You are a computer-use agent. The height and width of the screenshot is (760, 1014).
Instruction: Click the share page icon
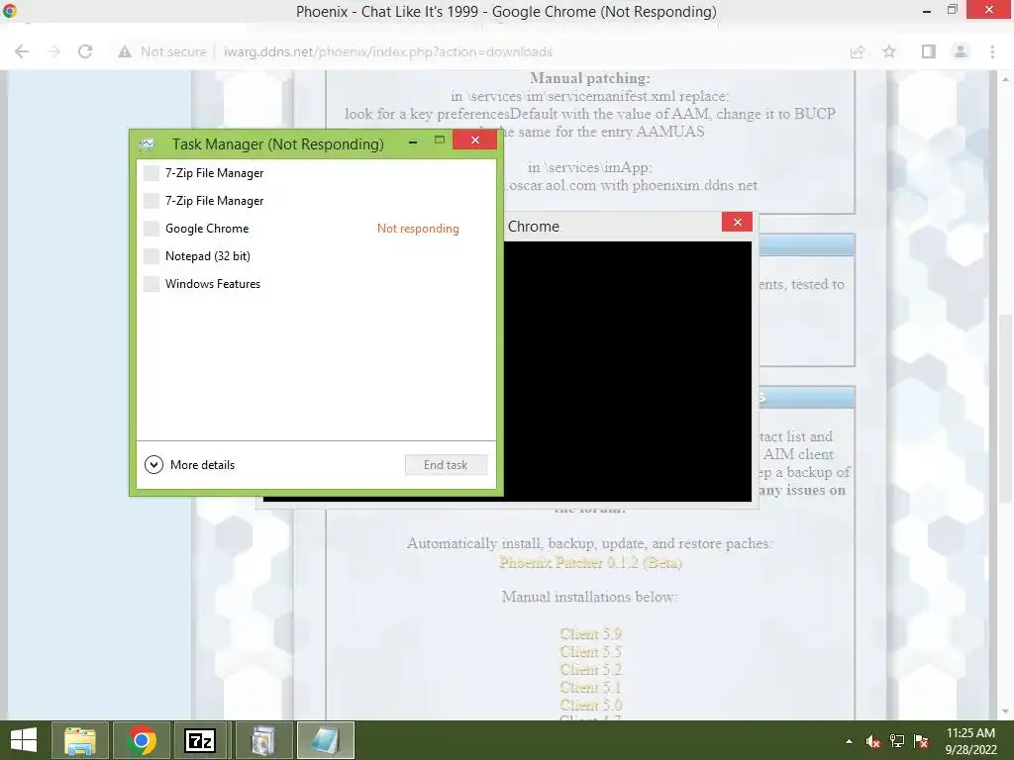[x=858, y=51]
